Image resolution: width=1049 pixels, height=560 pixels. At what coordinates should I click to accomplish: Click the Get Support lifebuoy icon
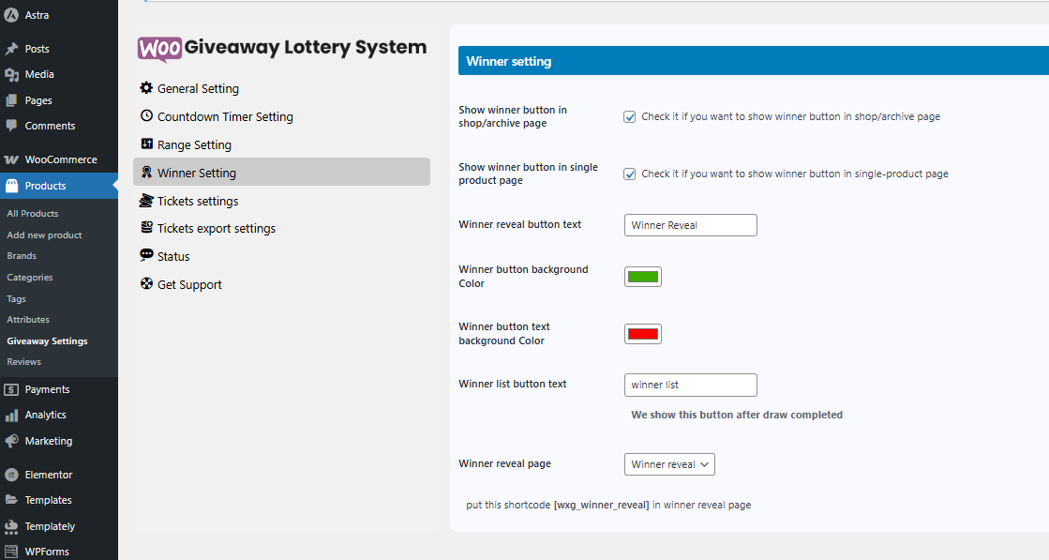[146, 284]
